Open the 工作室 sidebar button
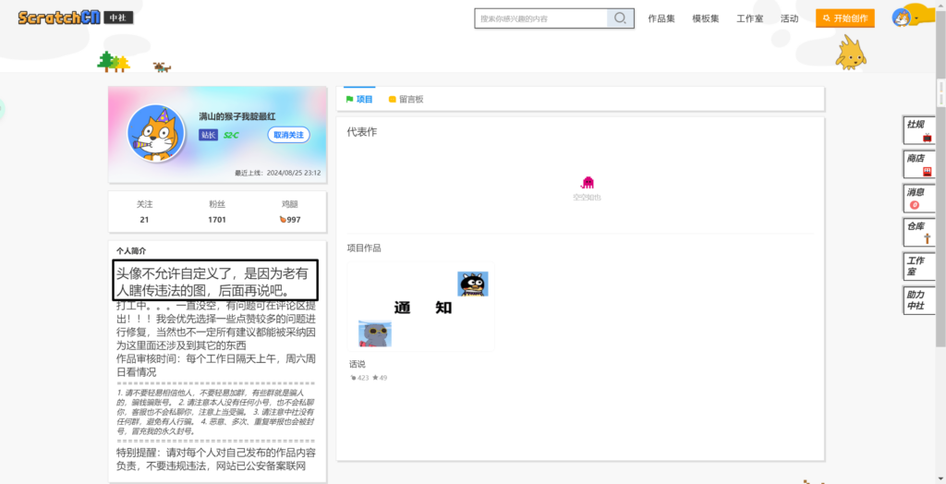Image resolution: width=946 pixels, height=484 pixels. tap(917, 266)
